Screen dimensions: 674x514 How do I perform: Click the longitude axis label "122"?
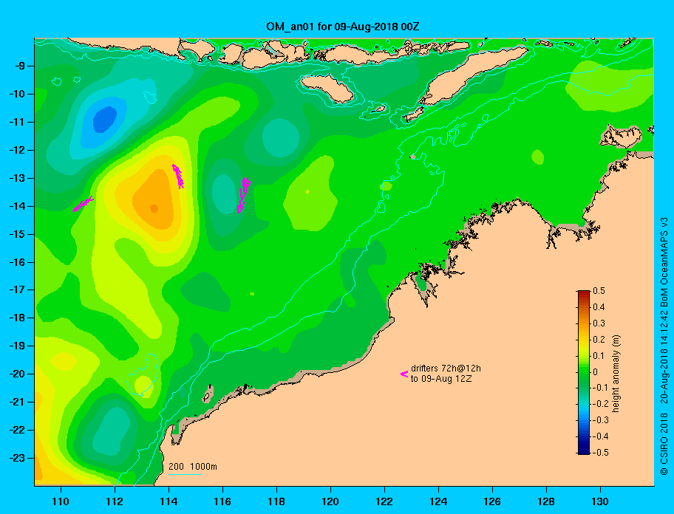point(384,501)
